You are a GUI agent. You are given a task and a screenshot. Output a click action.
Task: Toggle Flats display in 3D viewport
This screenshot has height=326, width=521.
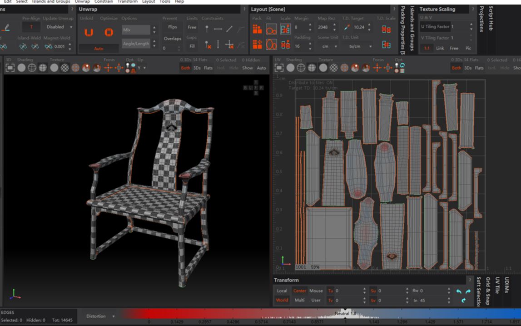[x=208, y=68]
